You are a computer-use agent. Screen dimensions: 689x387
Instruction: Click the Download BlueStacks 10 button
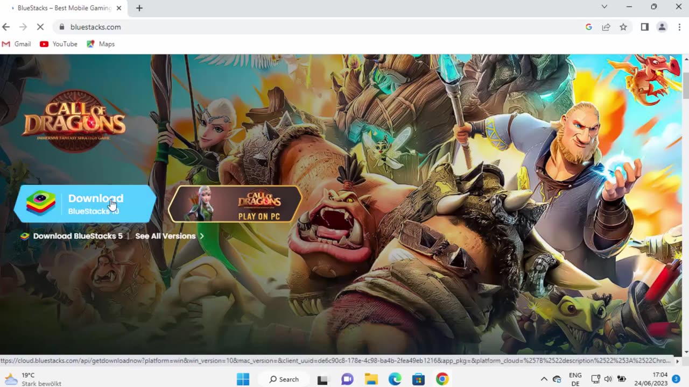(85, 204)
